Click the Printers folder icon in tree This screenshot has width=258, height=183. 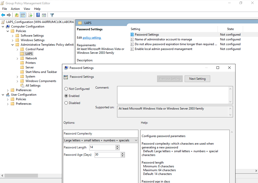[x=22, y=63]
